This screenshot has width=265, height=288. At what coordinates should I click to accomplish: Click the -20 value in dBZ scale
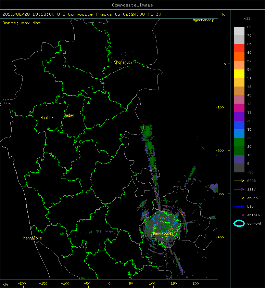(250, 172)
